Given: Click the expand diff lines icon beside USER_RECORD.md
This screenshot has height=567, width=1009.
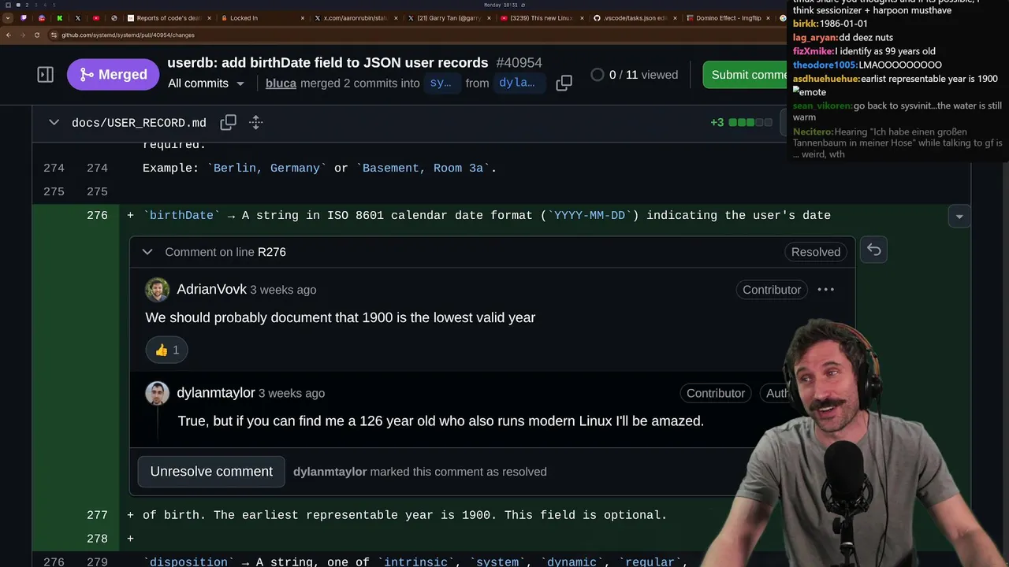Looking at the screenshot, I should tap(255, 122).
